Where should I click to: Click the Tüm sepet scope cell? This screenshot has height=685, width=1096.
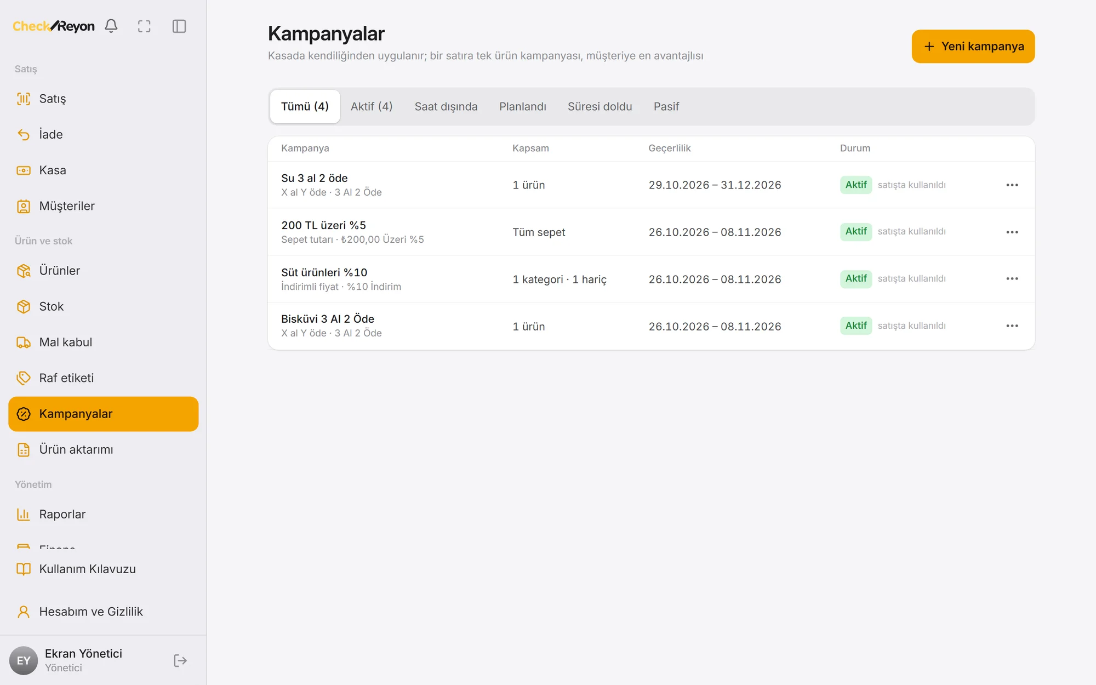pos(539,232)
